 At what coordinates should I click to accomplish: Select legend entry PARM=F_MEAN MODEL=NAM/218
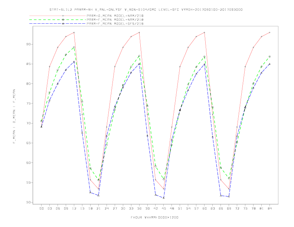[115, 20]
